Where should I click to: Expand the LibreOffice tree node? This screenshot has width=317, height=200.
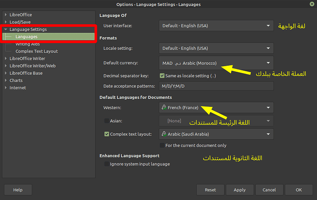tap(6, 15)
